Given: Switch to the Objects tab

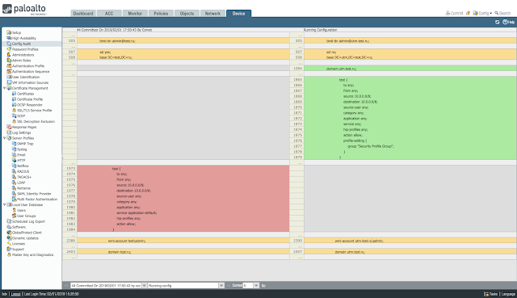Looking at the screenshot, I should pyautogui.click(x=187, y=14).
